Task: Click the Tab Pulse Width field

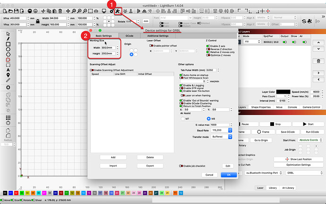Action: (x=211, y=70)
